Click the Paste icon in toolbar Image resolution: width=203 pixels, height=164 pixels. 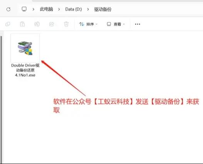pyautogui.click(x=22, y=24)
